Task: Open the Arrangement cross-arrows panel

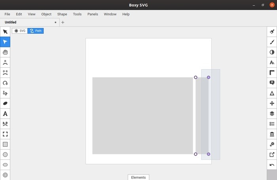Action: pyautogui.click(x=272, y=103)
